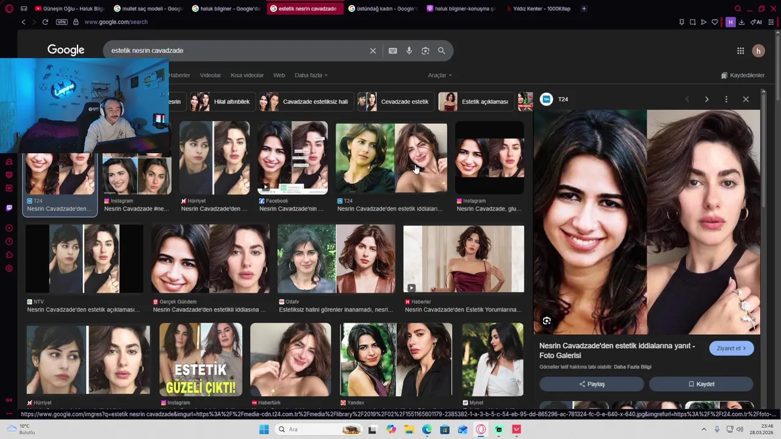Click the magnifier search button
Image resolution: width=781 pixels, height=439 pixels.
[441, 51]
